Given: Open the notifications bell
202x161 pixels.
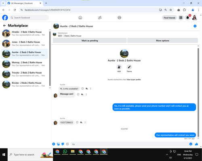Looking at the screenshot, I should pyautogui.click(x=187, y=18).
